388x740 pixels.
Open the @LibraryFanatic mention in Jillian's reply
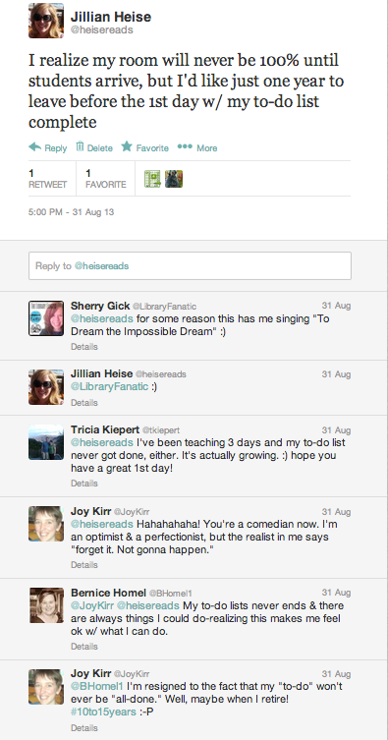(x=109, y=387)
